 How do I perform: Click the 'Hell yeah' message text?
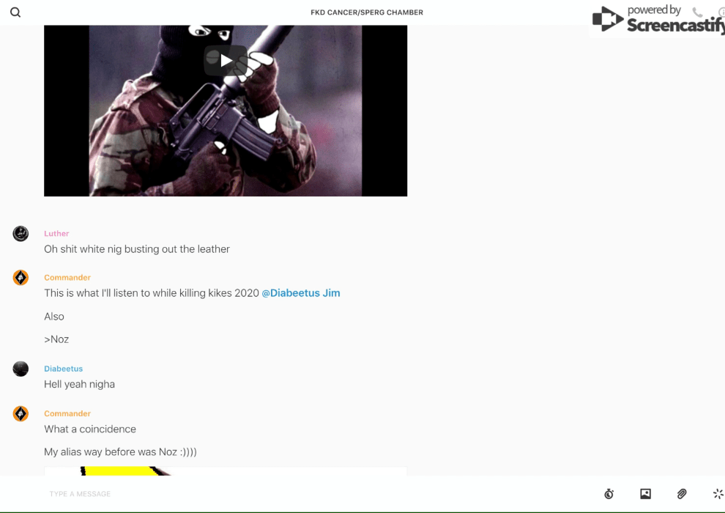coord(79,384)
